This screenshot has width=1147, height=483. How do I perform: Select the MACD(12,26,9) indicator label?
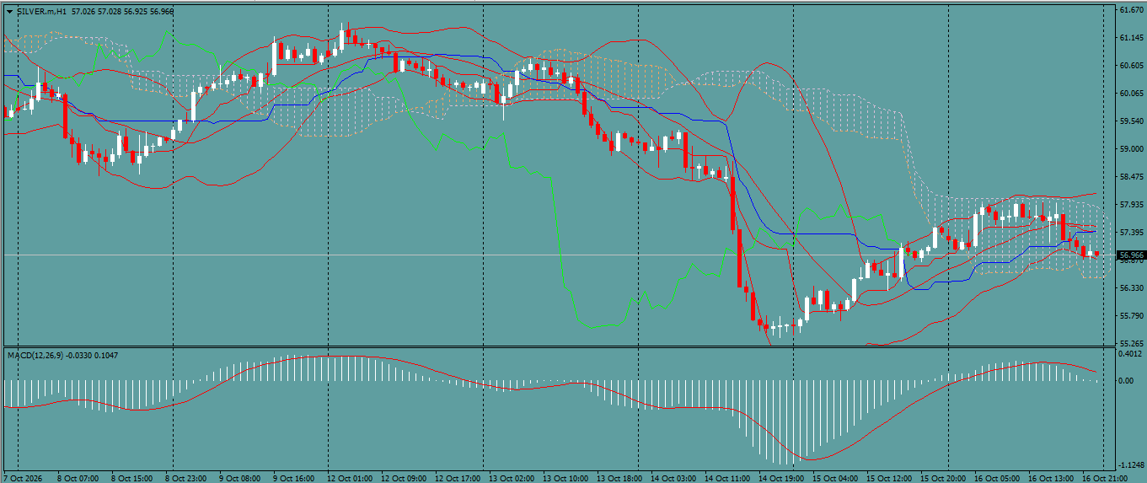tap(35, 356)
